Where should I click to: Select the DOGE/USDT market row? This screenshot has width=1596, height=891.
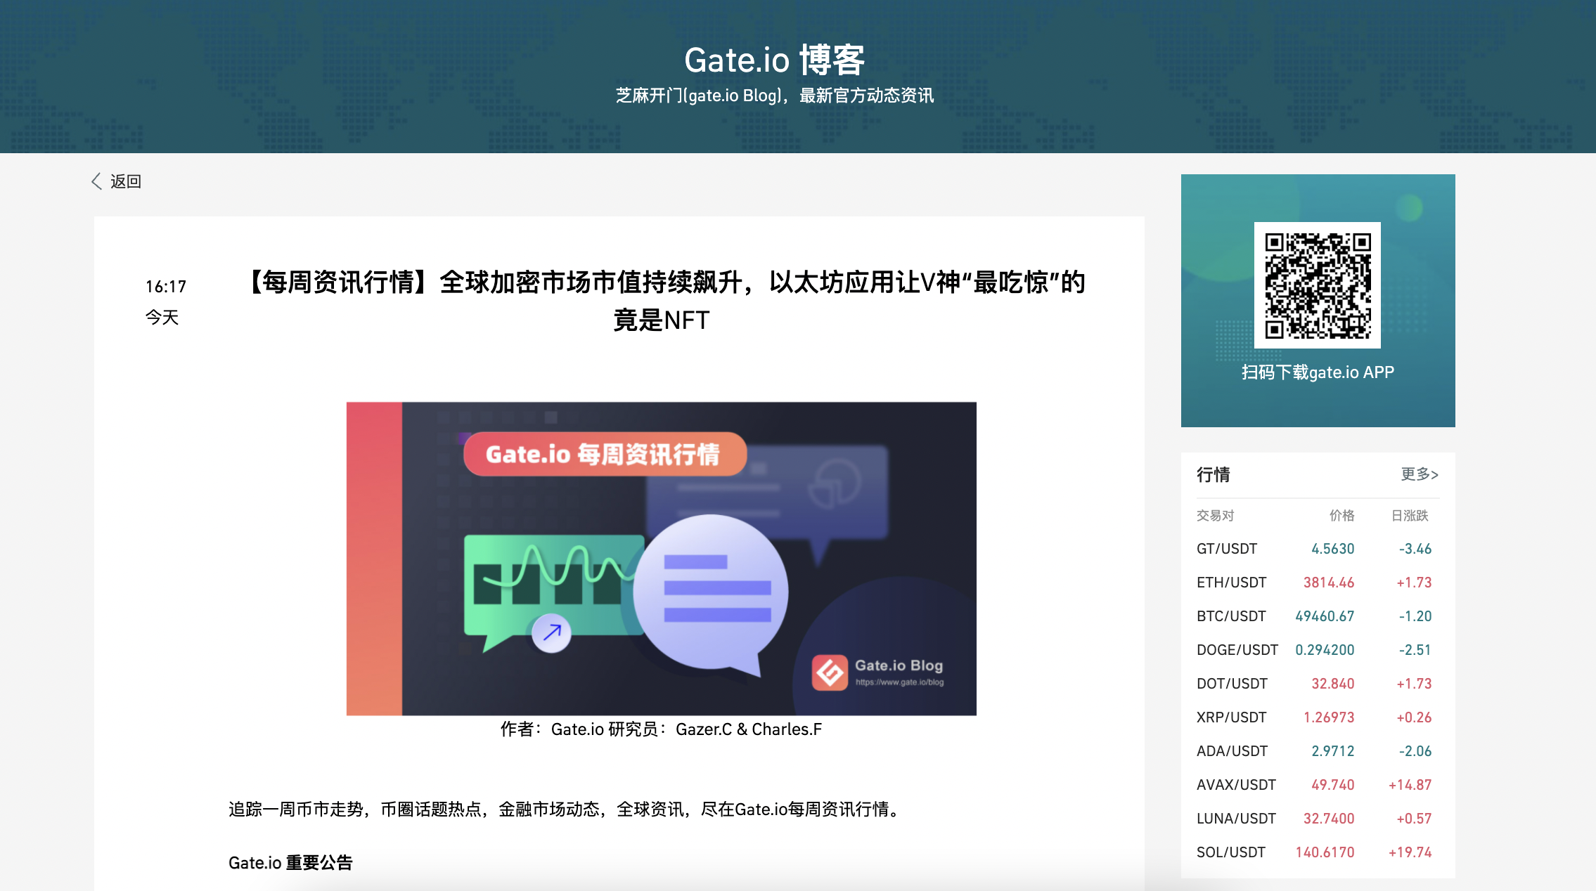[1237, 650]
